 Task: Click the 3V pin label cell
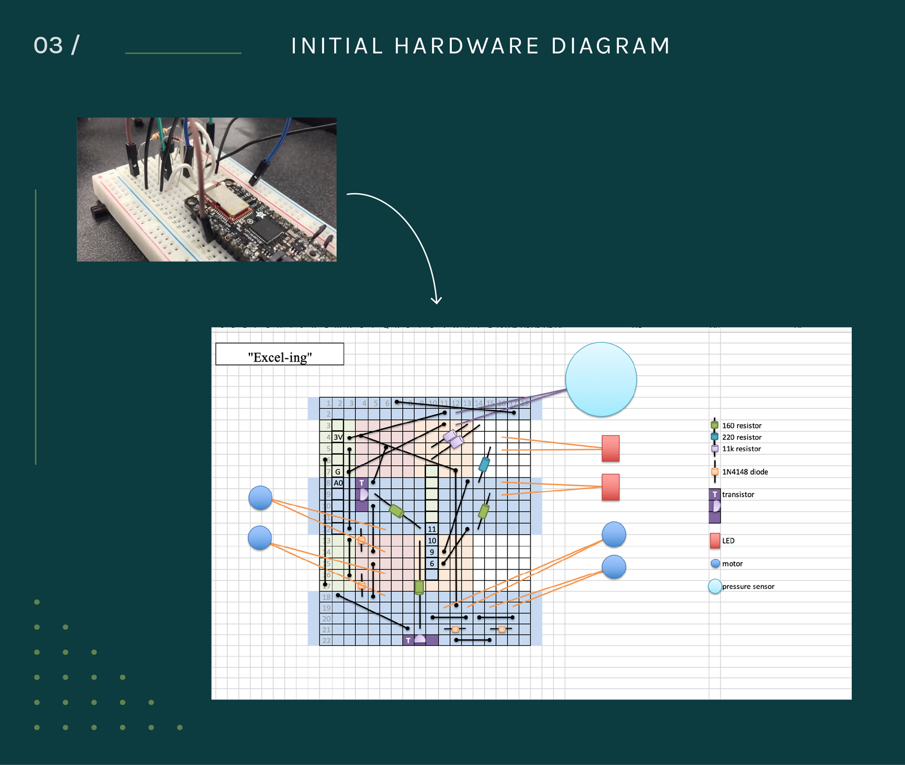337,436
